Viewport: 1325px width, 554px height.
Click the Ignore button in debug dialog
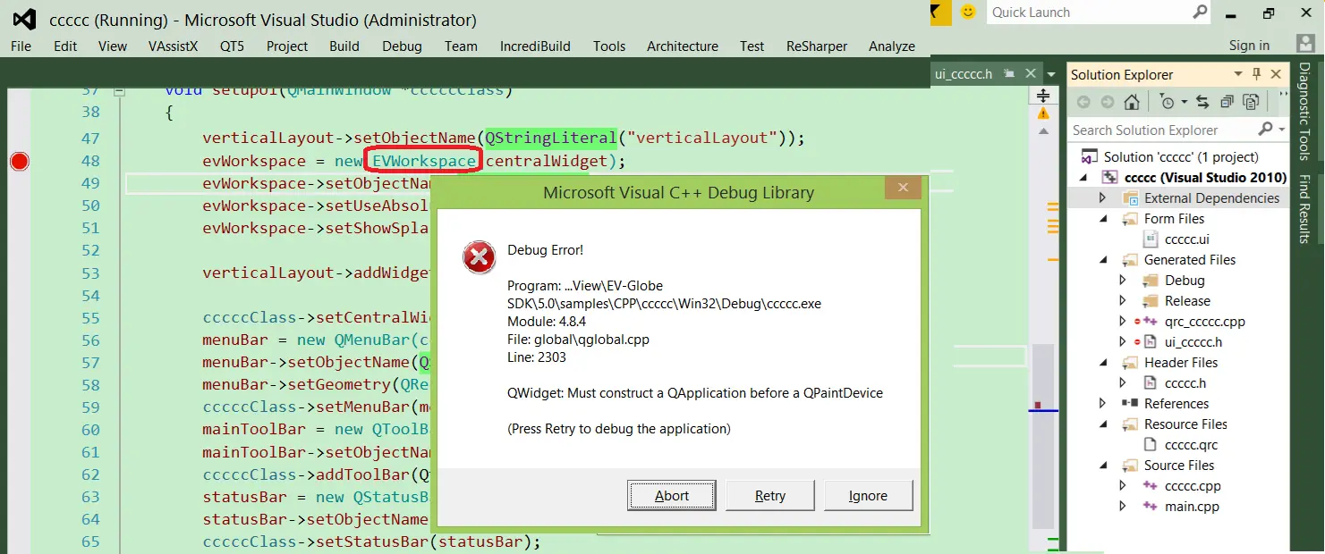(x=868, y=495)
